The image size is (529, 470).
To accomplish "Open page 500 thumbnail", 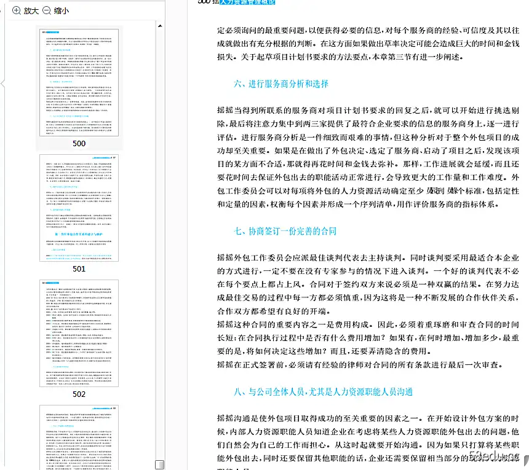I will 79,82.
